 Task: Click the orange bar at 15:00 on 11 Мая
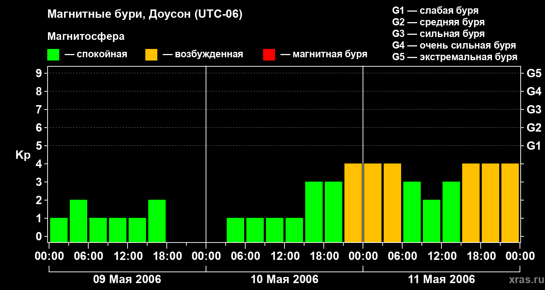(471, 203)
